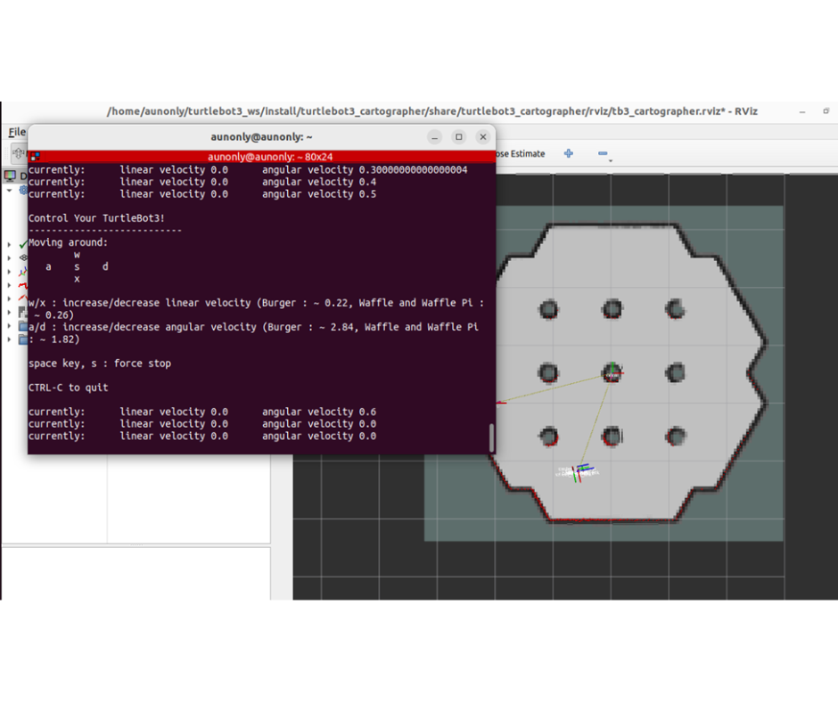This screenshot has width=838, height=702.
Task: Maximize the terminal window
Action: (x=458, y=137)
